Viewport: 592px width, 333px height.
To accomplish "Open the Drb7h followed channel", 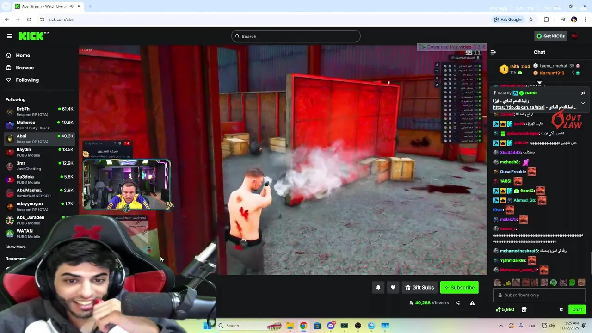I will coord(39,111).
